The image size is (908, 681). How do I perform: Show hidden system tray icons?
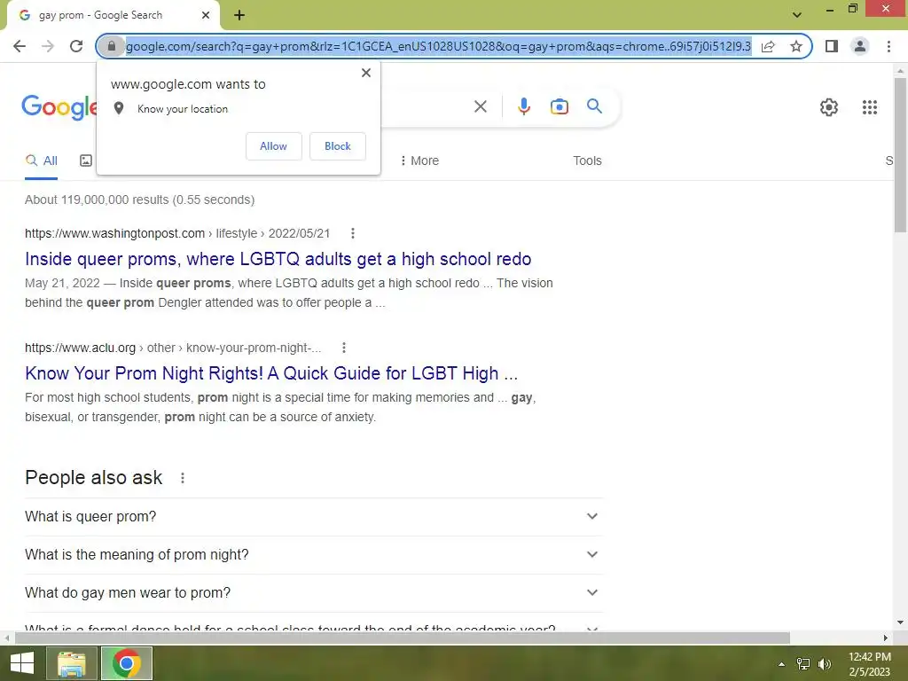(x=781, y=664)
